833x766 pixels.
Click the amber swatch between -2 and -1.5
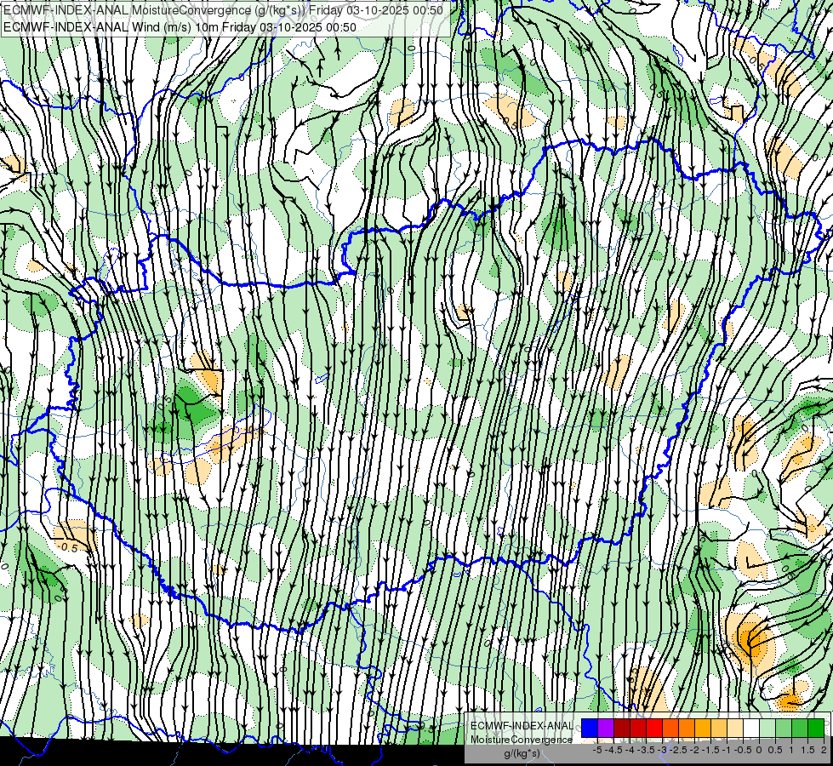coord(703,729)
